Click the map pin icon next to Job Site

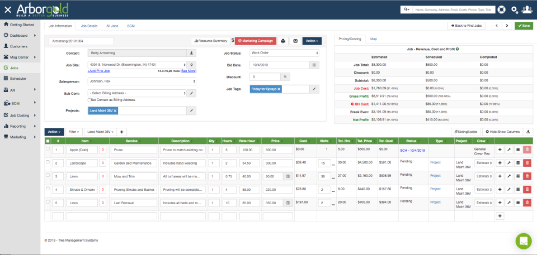(191, 65)
